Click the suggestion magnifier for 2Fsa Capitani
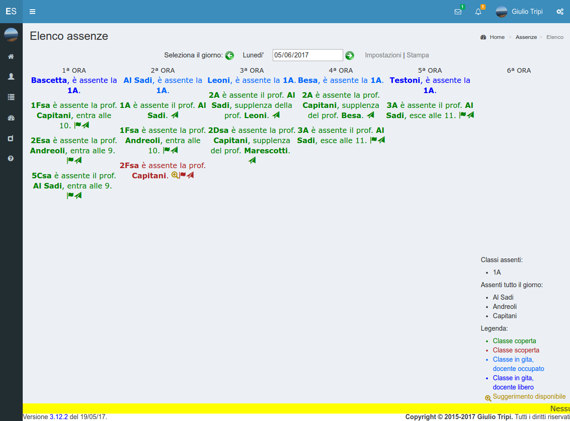The image size is (570, 421). point(175,175)
